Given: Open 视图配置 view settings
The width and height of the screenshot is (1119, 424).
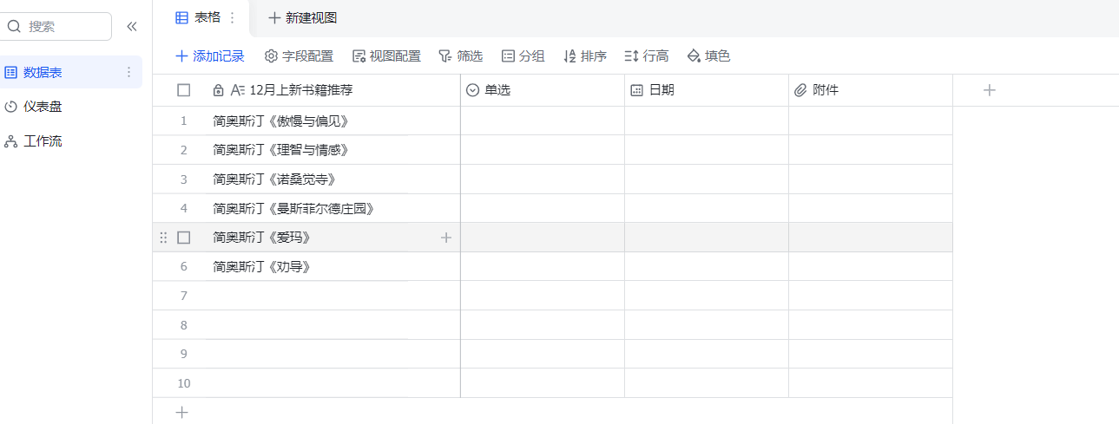Looking at the screenshot, I should [386, 56].
